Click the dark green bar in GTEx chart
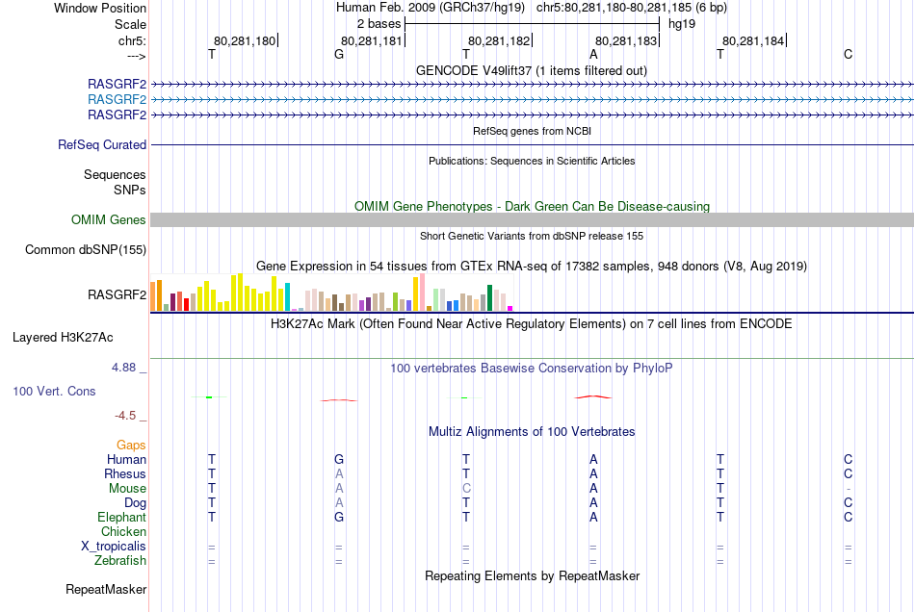The width and height of the screenshot is (915, 612). pos(489,298)
